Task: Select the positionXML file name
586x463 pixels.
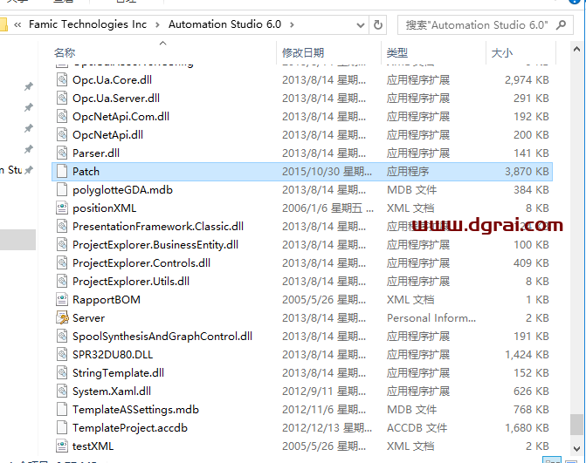Action: (x=104, y=208)
